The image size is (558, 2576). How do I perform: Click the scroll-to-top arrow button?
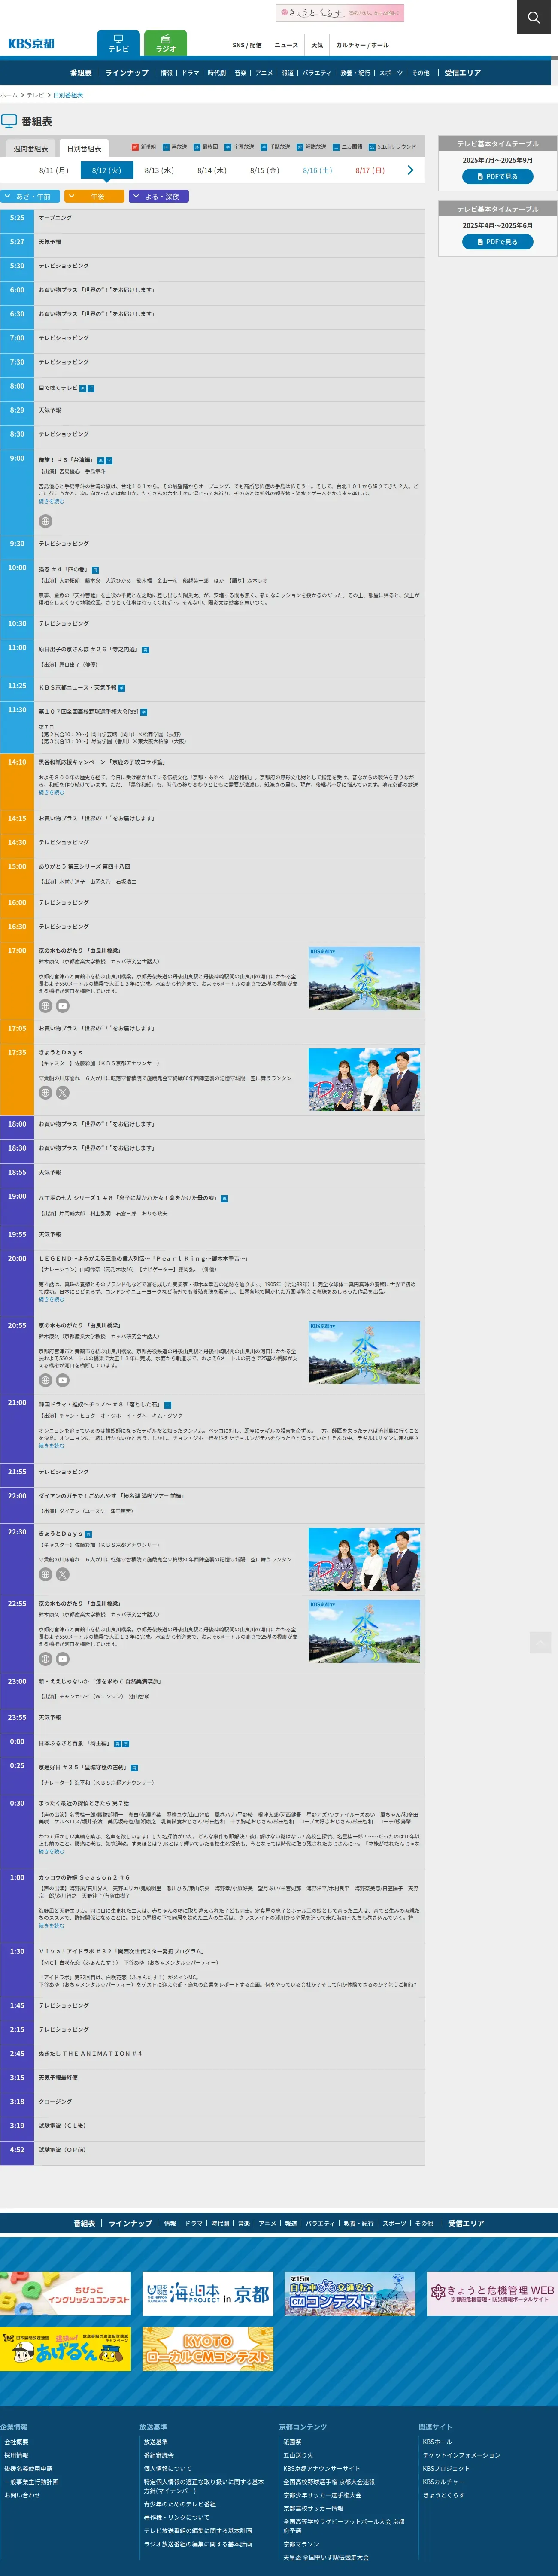(x=540, y=1642)
